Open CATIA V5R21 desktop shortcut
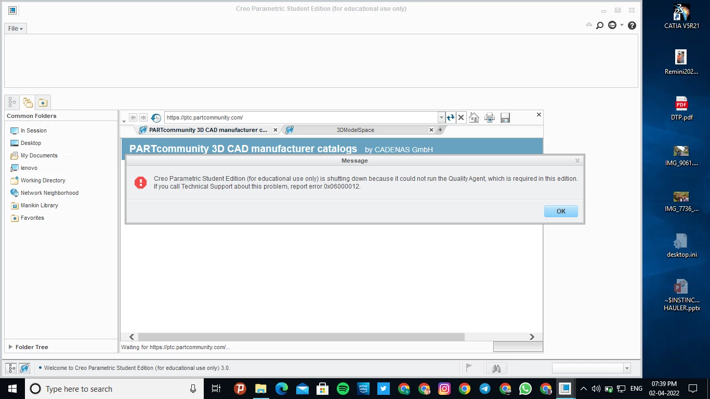This screenshot has width=710, height=399. click(x=681, y=16)
